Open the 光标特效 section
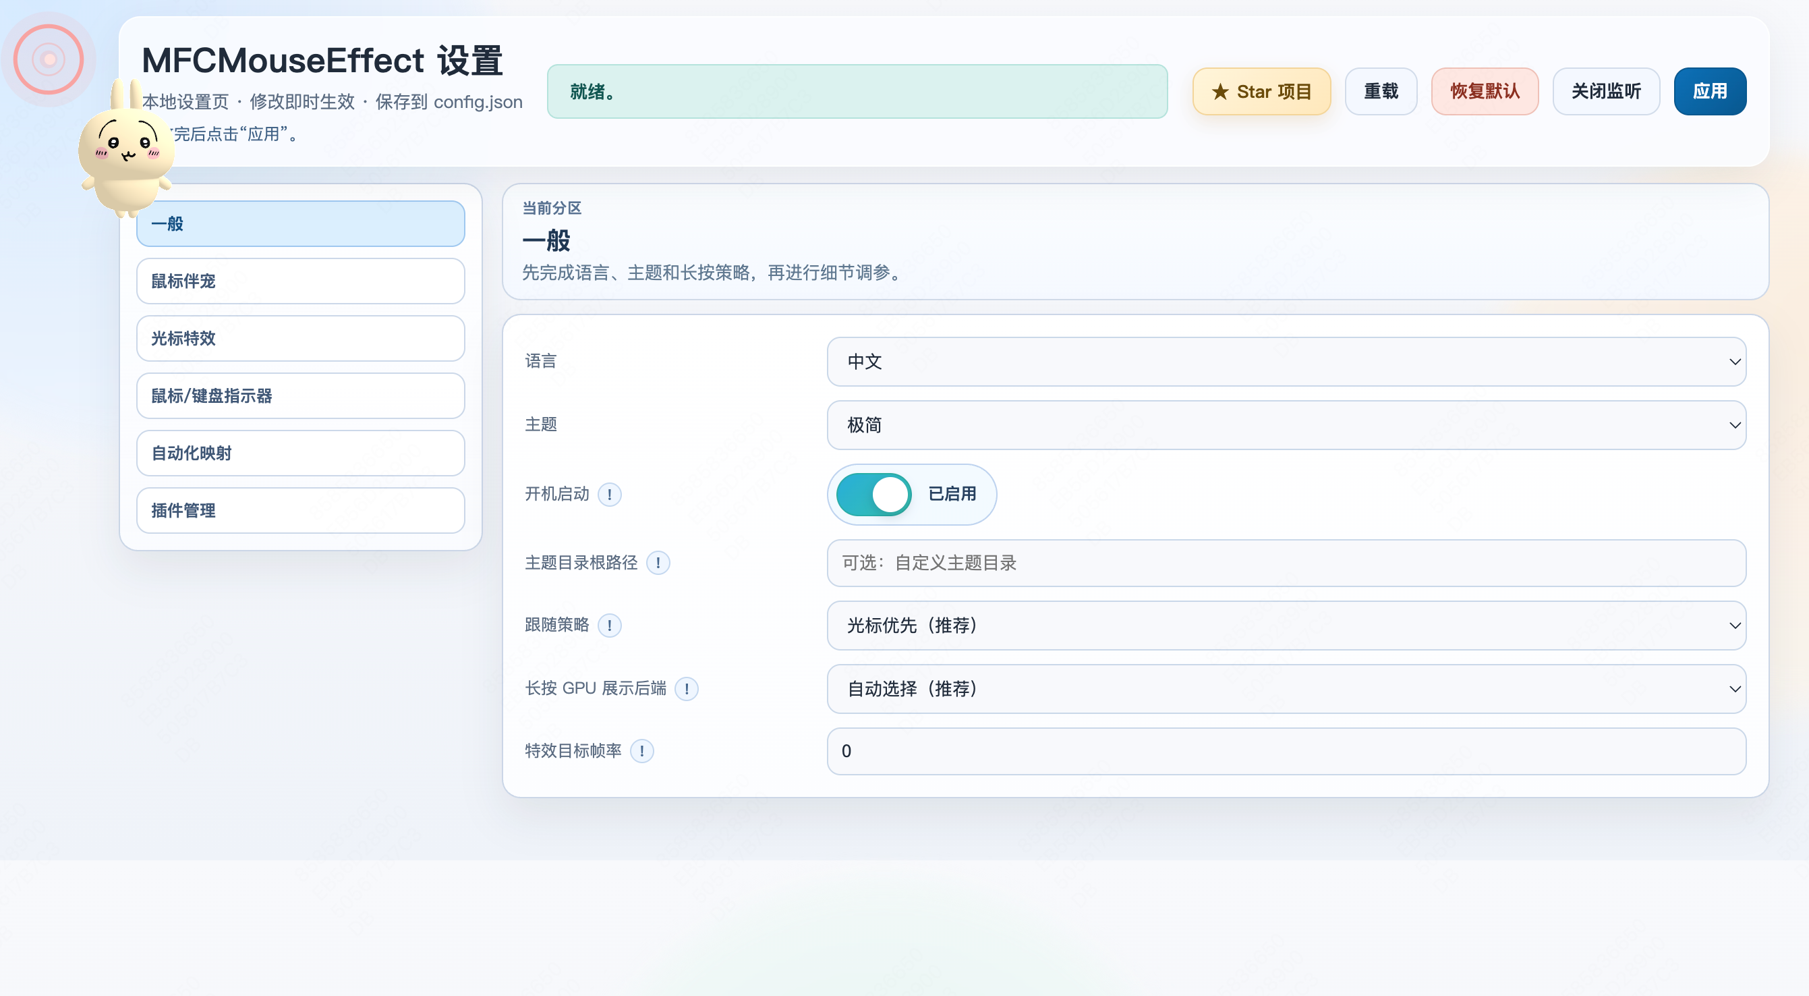 [x=301, y=339]
